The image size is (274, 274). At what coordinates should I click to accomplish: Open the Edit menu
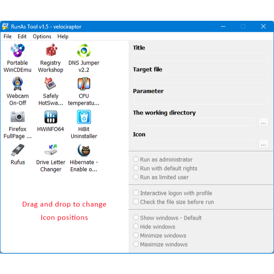click(x=22, y=36)
